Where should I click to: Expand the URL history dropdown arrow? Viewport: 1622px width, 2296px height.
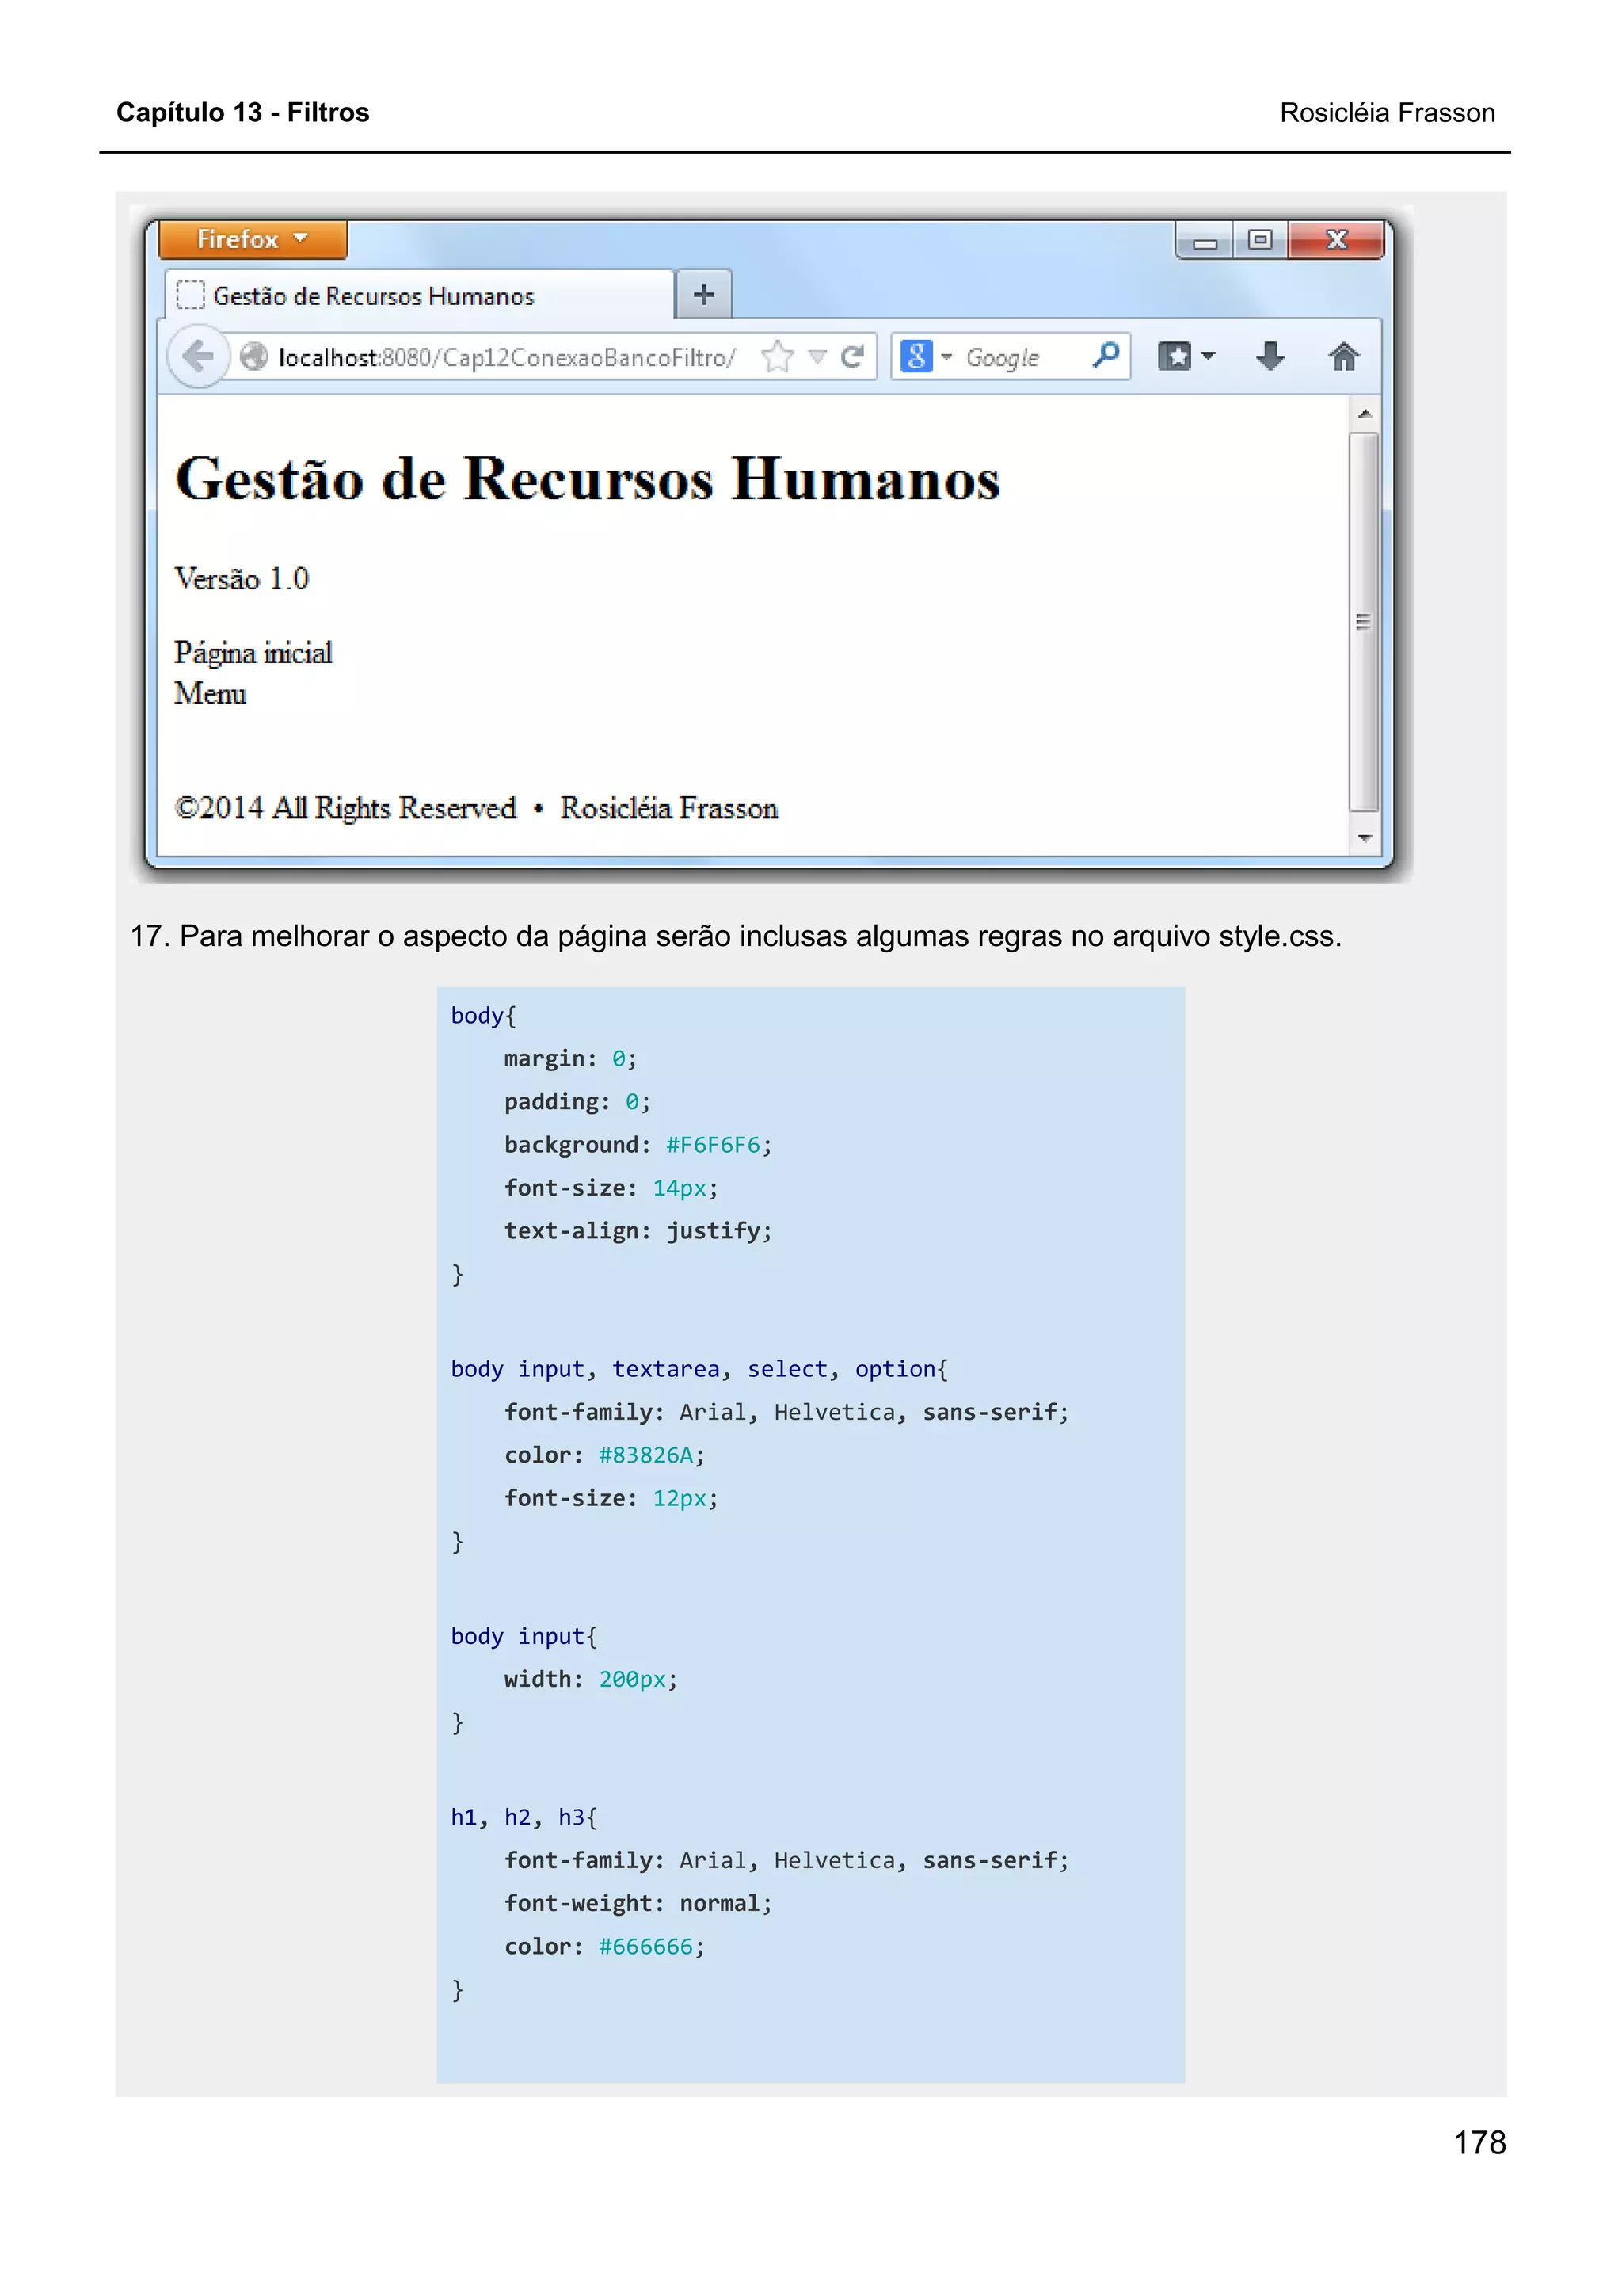[817, 357]
